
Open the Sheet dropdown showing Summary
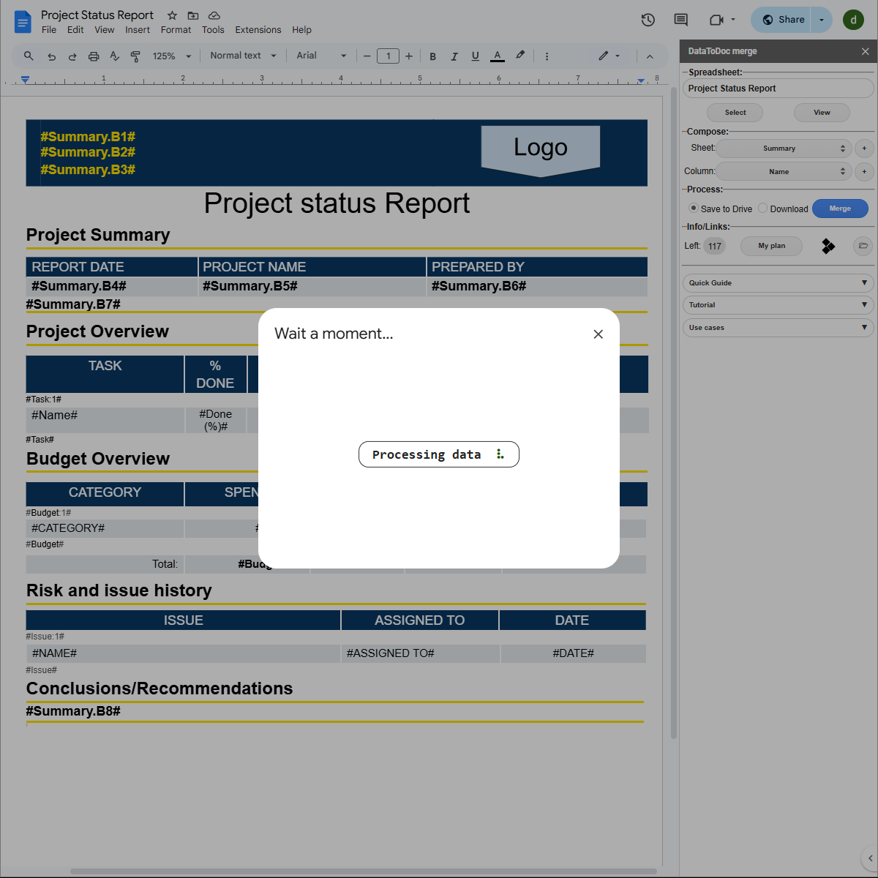pyautogui.click(x=783, y=148)
